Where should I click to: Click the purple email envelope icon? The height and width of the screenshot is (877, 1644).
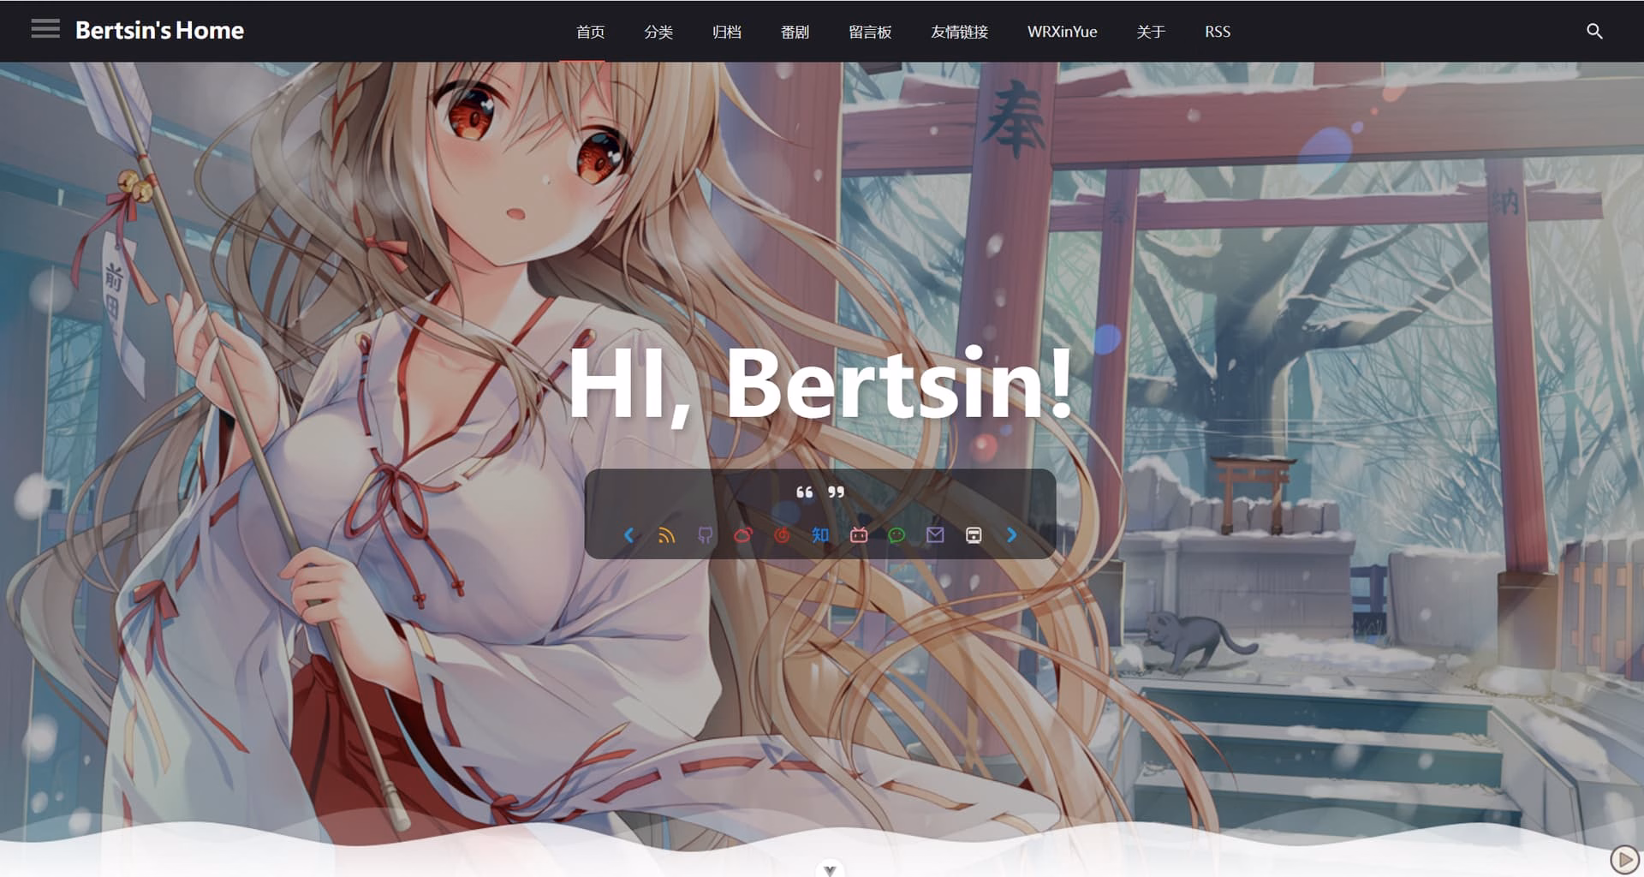[x=935, y=535]
